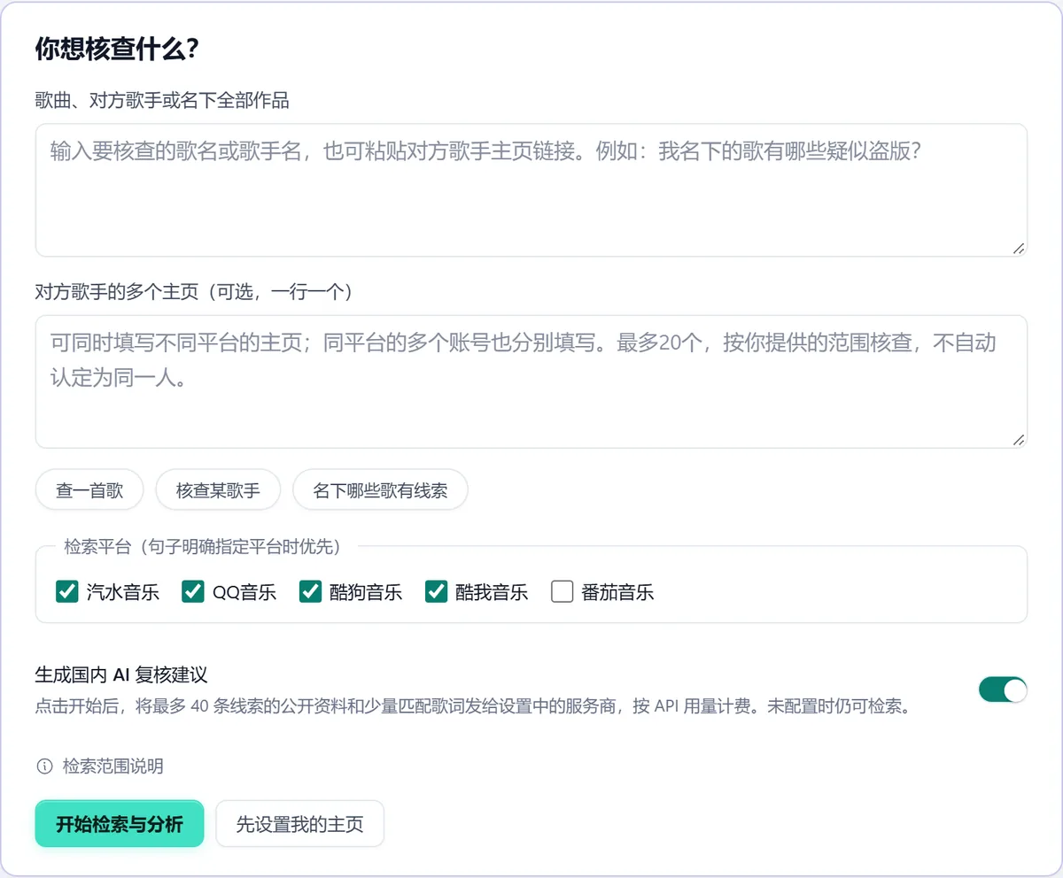This screenshot has width=1063, height=878.
Task: Uncheck the QQ音乐 platform checkbox
Action: pyautogui.click(x=192, y=591)
